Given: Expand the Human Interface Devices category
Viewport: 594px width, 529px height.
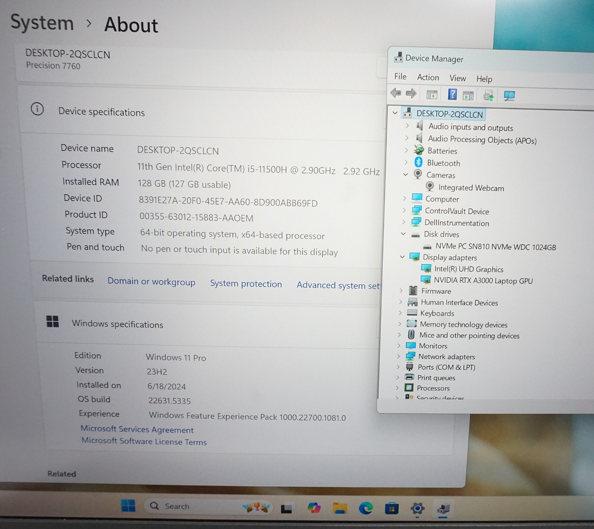Looking at the screenshot, I should coord(400,302).
